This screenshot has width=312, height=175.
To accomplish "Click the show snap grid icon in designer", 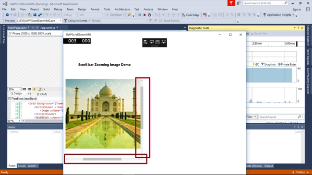I will pyautogui.click(x=24, y=89).
